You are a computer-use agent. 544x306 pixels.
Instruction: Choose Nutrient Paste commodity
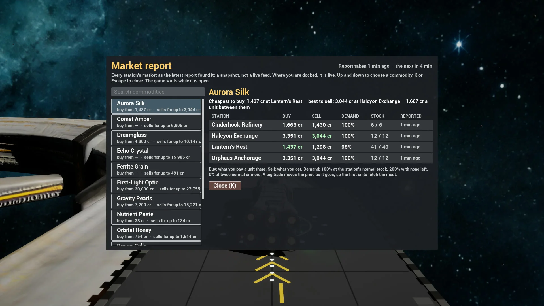[x=156, y=217]
